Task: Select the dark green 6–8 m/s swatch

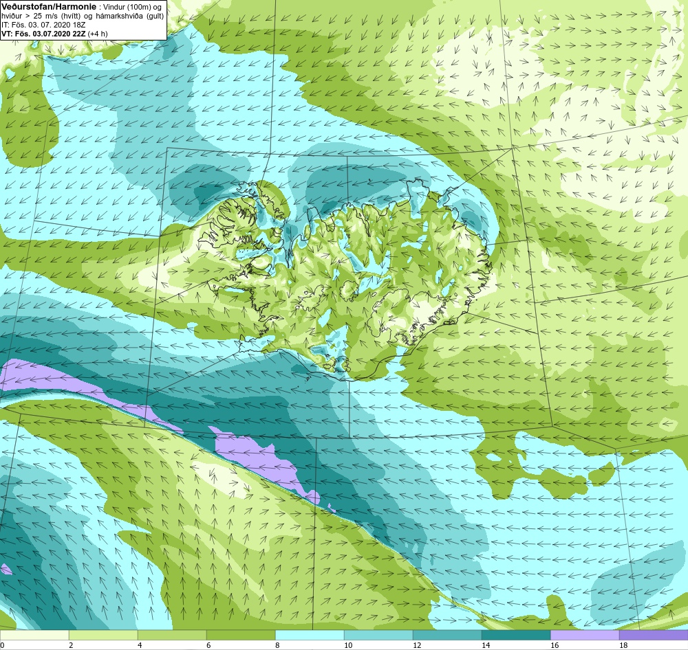Action: tap(241, 635)
